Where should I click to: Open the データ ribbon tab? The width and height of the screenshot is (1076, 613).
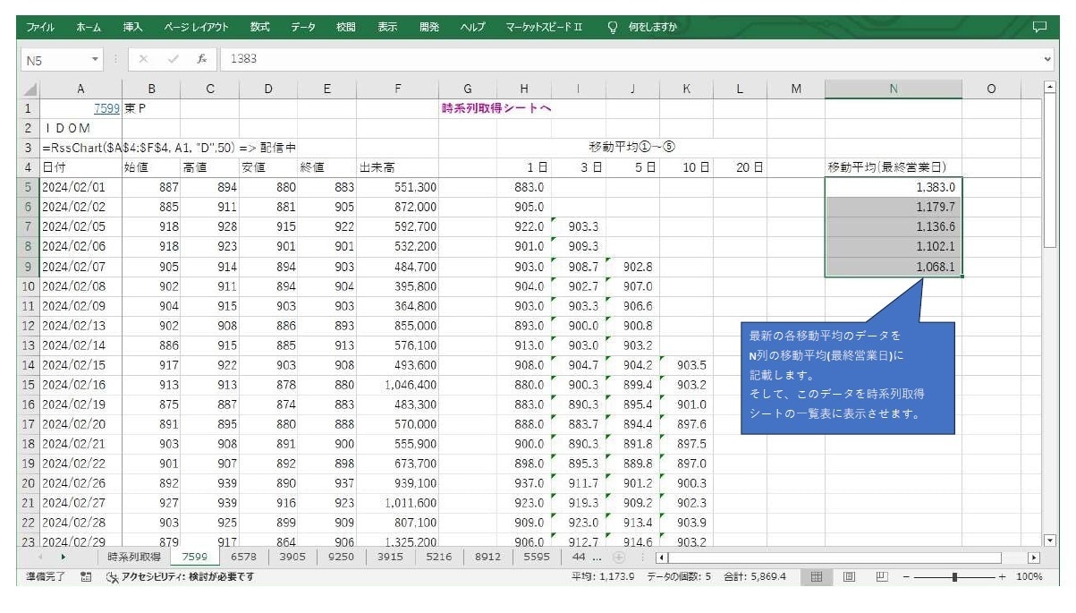pyautogui.click(x=303, y=27)
